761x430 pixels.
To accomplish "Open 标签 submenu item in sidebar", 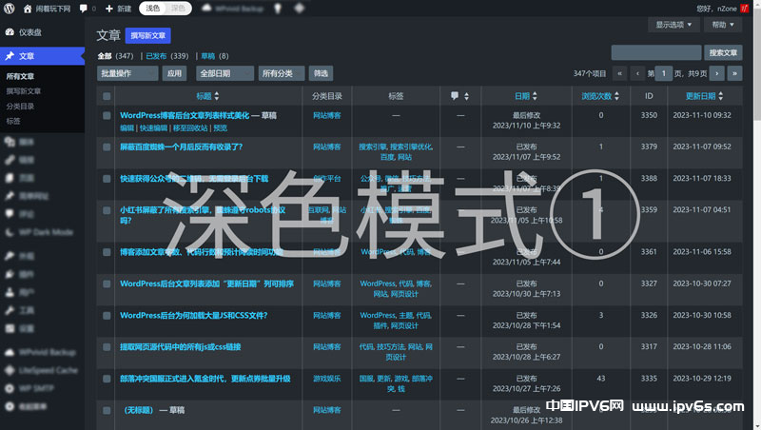I will pyautogui.click(x=13, y=121).
